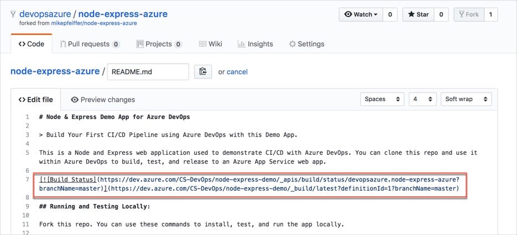Image resolution: width=517 pixels, height=235 pixels.
Task: Click the Star button
Action: (419, 14)
